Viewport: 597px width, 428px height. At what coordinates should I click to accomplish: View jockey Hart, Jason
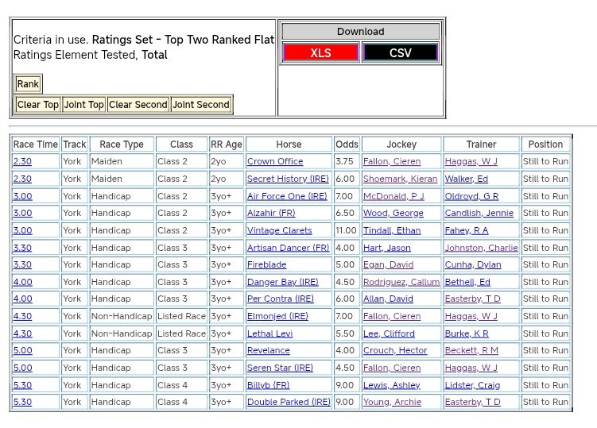point(387,249)
